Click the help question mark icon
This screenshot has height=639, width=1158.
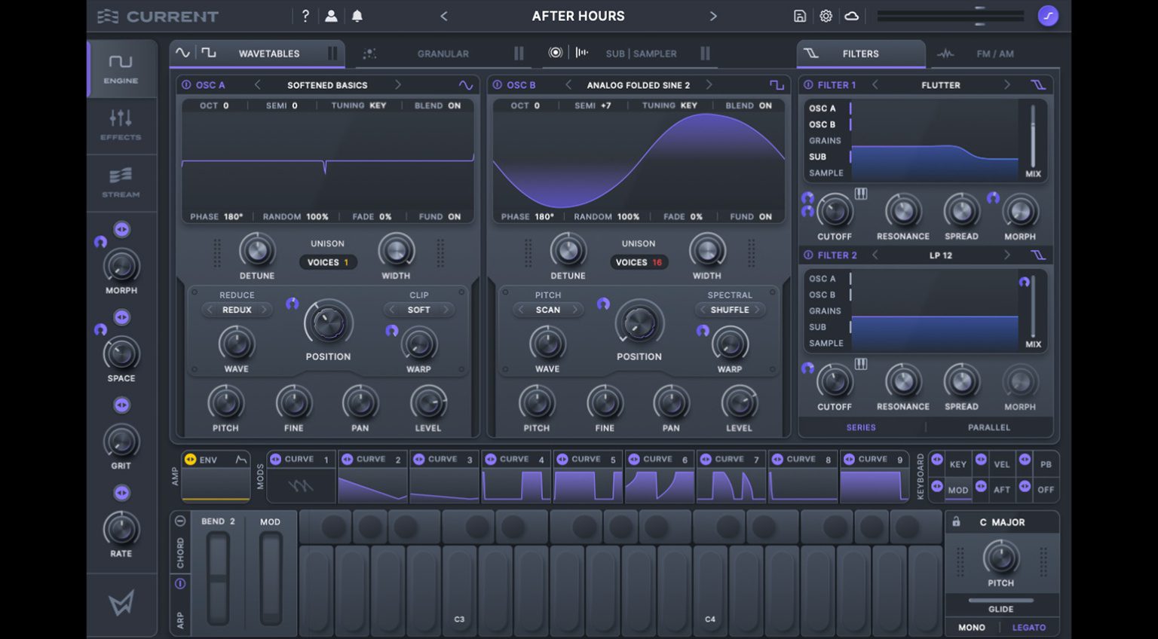coord(305,16)
